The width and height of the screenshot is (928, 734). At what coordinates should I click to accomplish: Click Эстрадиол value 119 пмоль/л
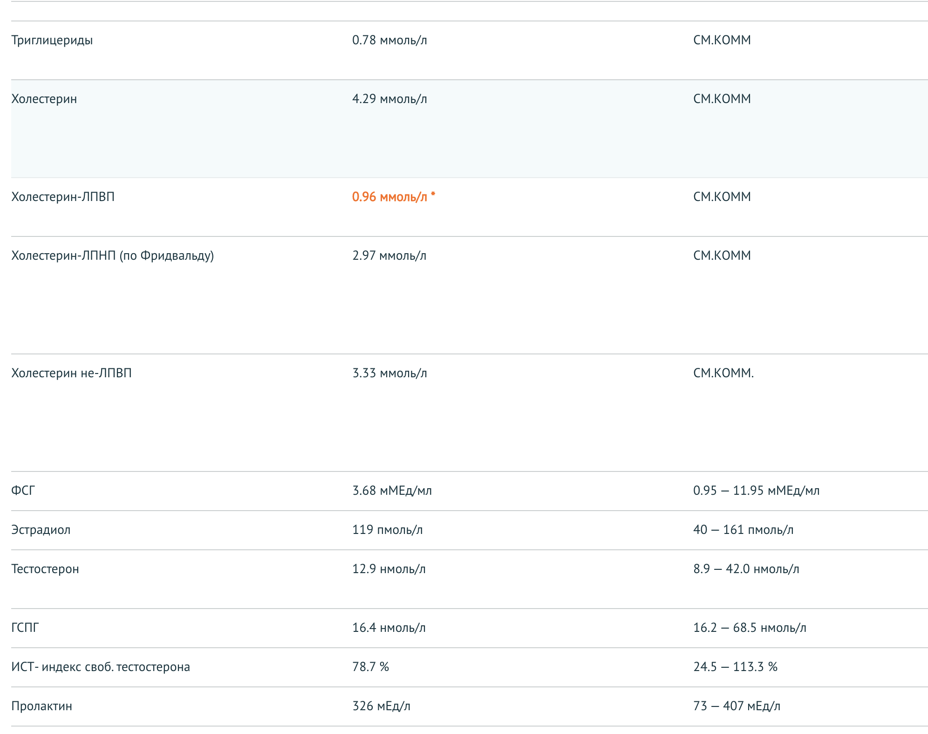[387, 530]
